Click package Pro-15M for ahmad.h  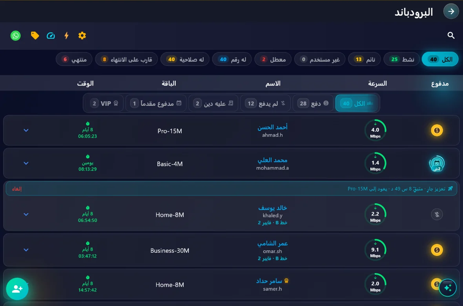170,131
